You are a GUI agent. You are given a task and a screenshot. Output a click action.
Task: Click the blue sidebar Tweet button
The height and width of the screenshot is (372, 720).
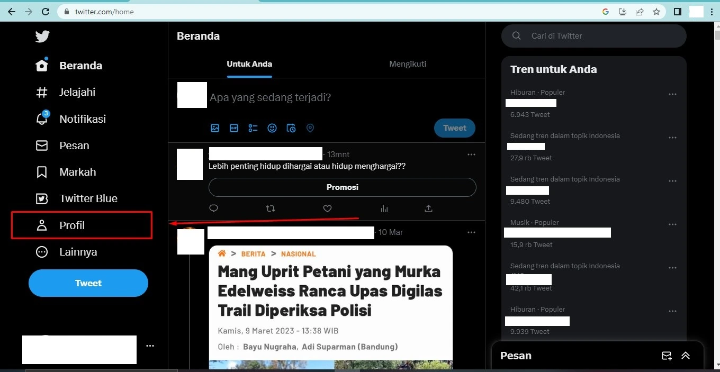pyautogui.click(x=88, y=283)
